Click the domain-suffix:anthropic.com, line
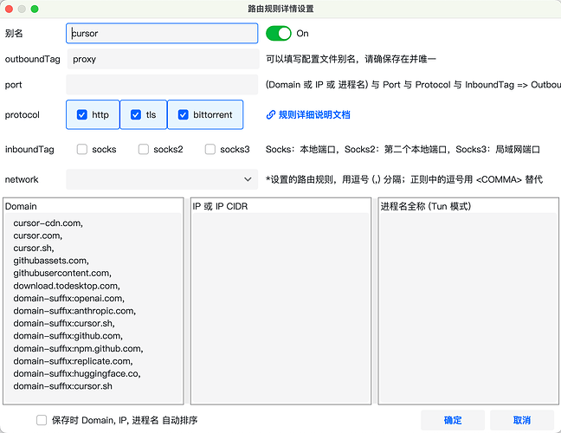 click(x=74, y=311)
